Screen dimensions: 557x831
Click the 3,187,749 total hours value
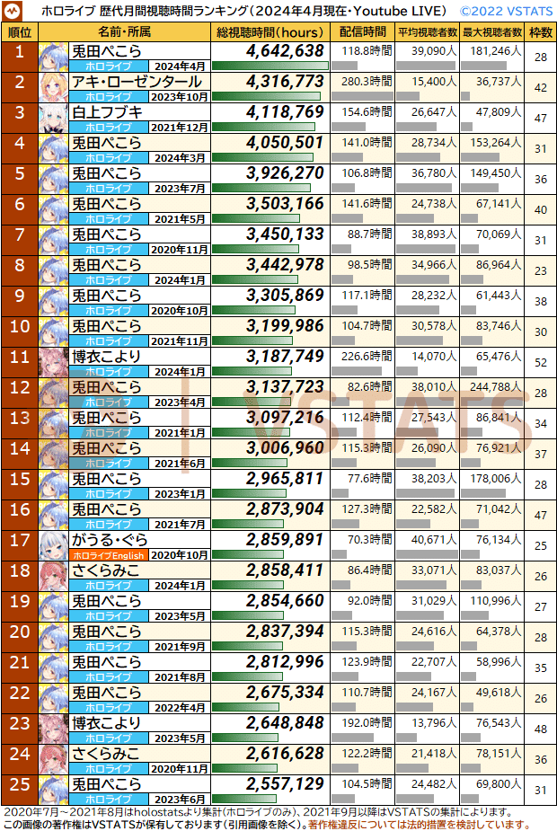[285, 356]
